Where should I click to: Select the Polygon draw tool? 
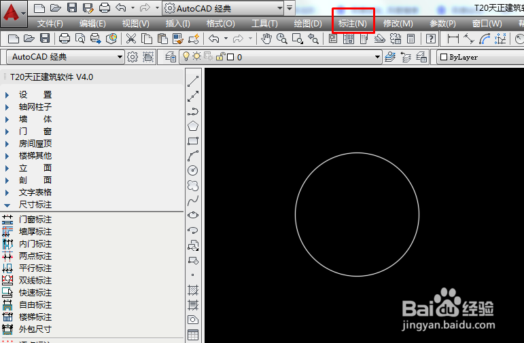pos(193,126)
